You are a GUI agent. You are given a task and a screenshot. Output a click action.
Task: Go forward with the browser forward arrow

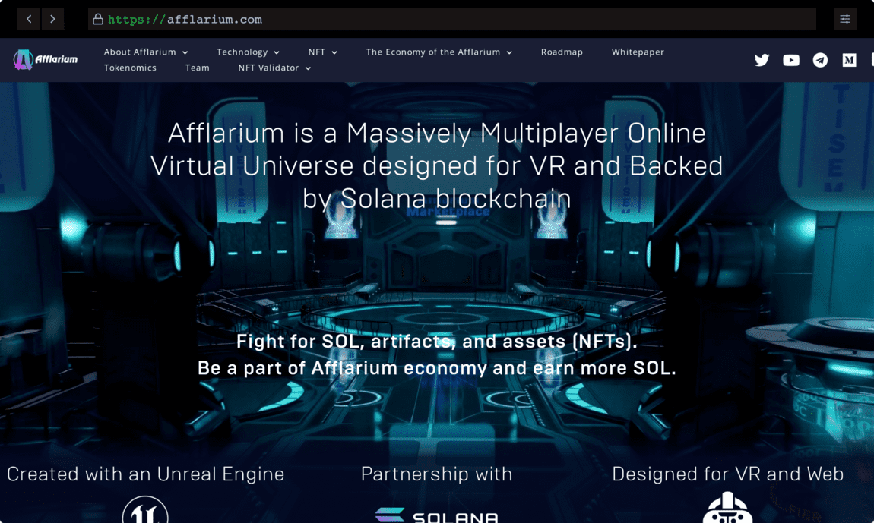click(x=52, y=20)
